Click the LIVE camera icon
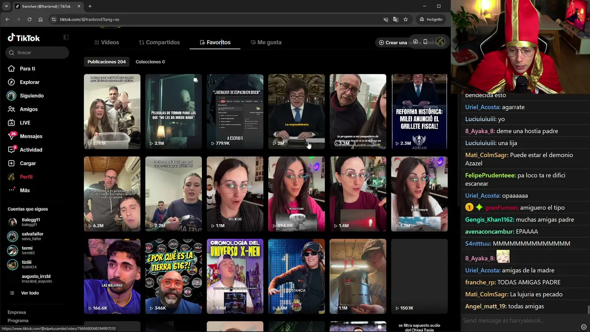 click(x=12, y=123)
